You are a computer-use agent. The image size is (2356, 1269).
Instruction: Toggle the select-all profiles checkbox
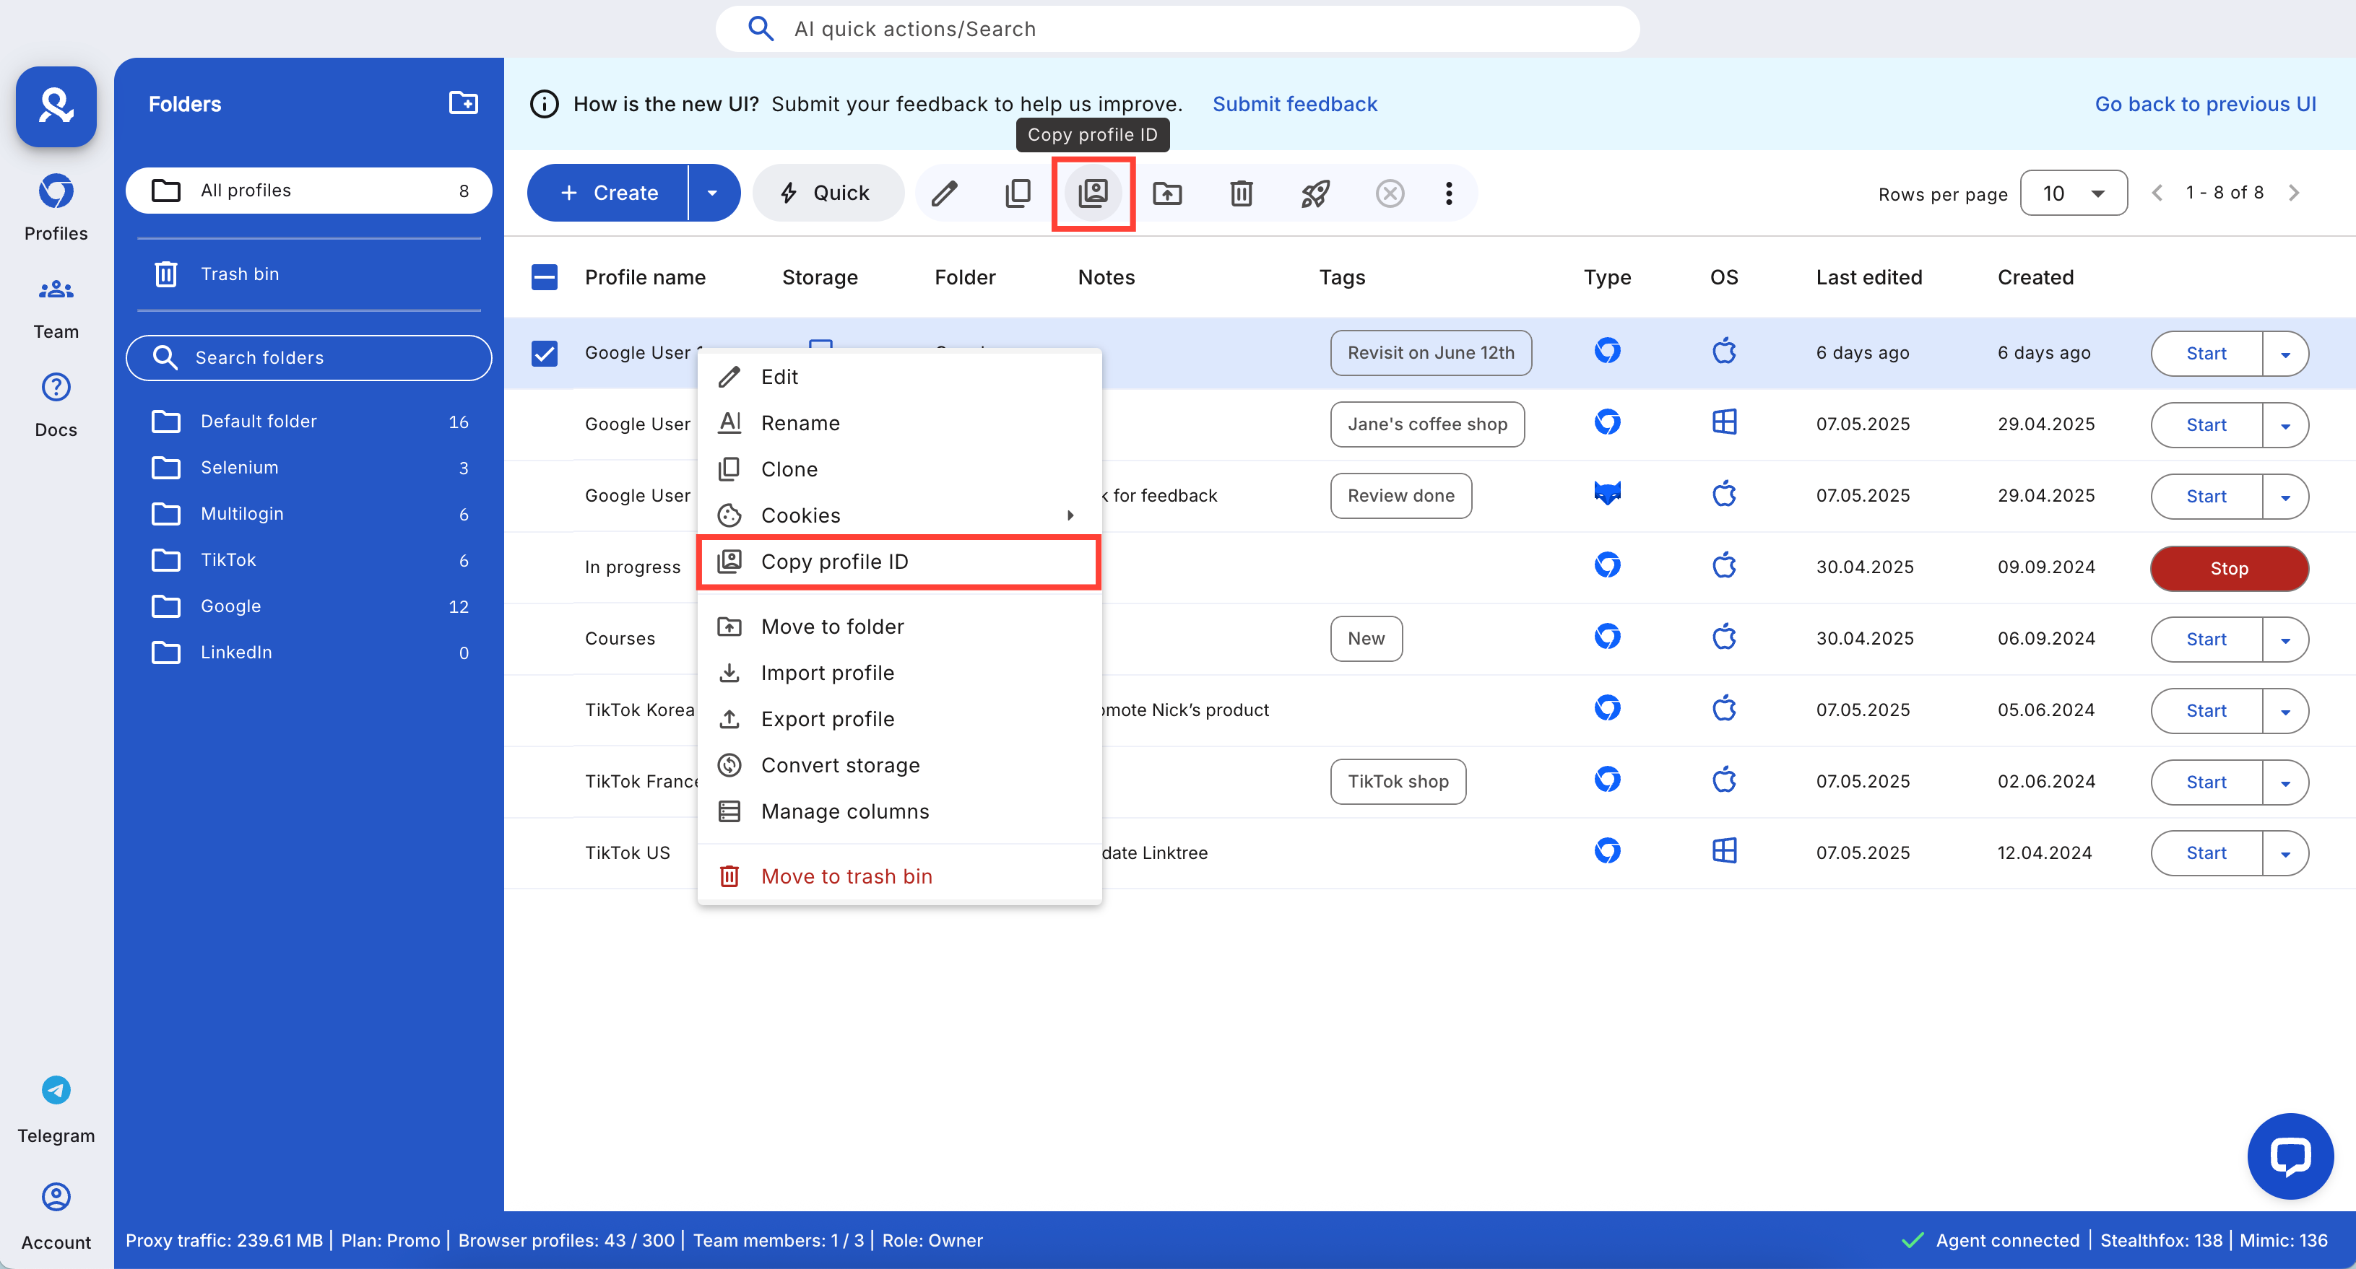click(545, 276)
